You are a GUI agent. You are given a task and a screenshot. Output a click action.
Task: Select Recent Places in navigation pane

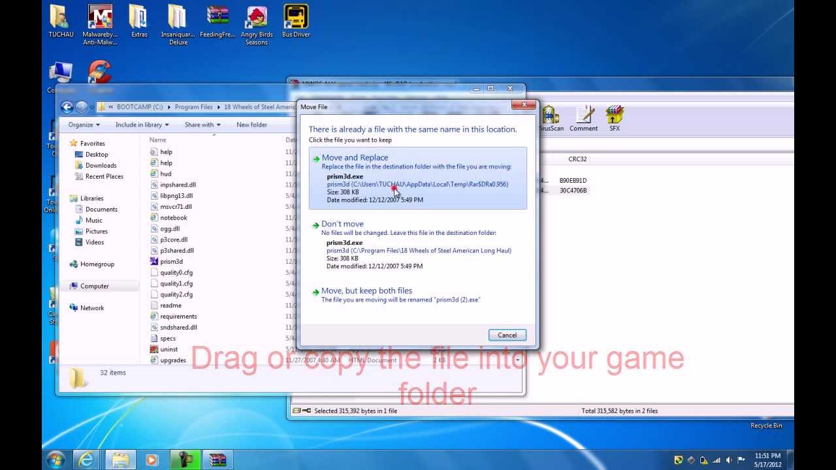[104, 176]
